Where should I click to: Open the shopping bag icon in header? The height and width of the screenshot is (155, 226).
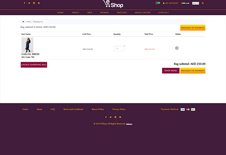pyautogui.click(x=157, y=3)
